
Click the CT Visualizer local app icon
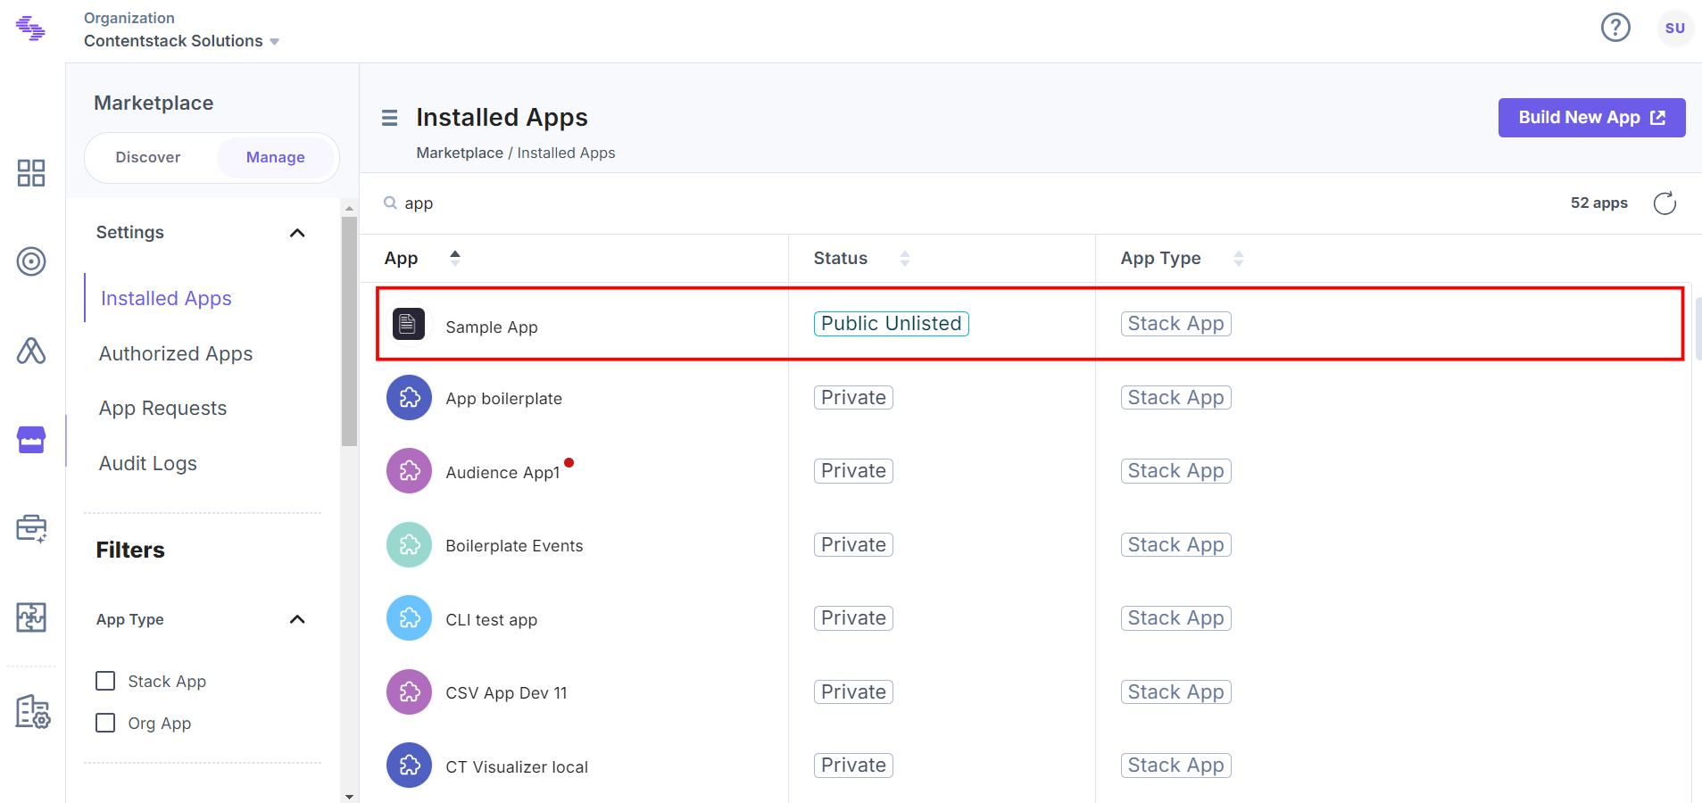pyautogui.click(x=409, y=765)
